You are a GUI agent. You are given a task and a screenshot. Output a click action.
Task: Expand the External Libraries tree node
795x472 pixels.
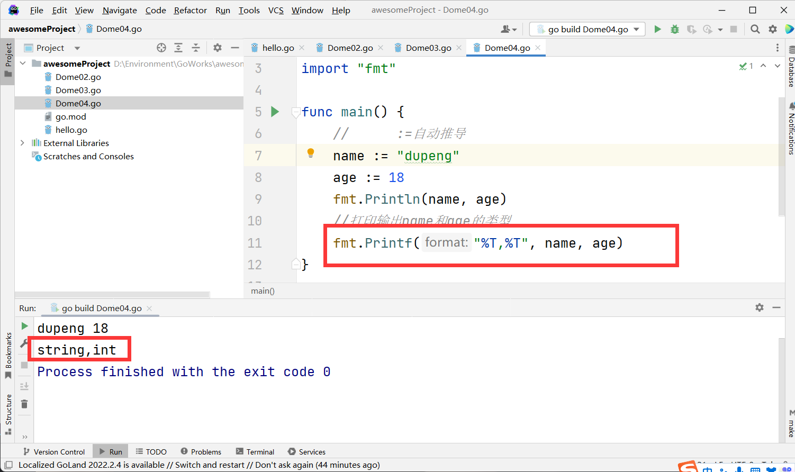pos(22,143)
